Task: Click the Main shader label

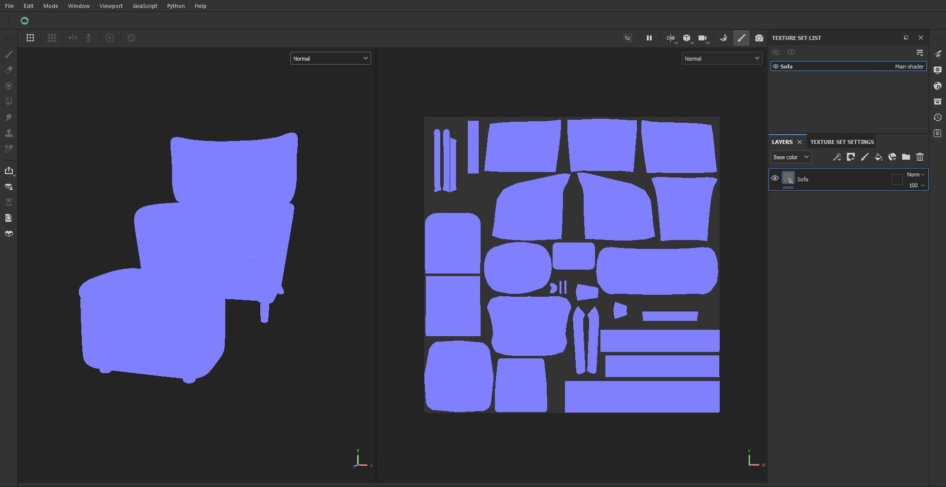Action: pyautogui.click(x=909, y=67)
